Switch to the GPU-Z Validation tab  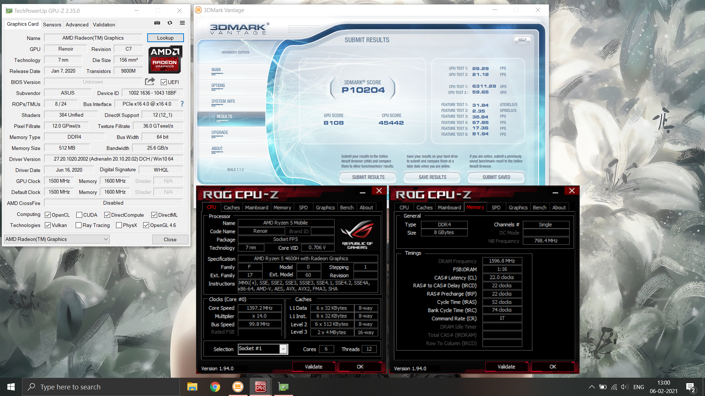click(x=104, y=25)
